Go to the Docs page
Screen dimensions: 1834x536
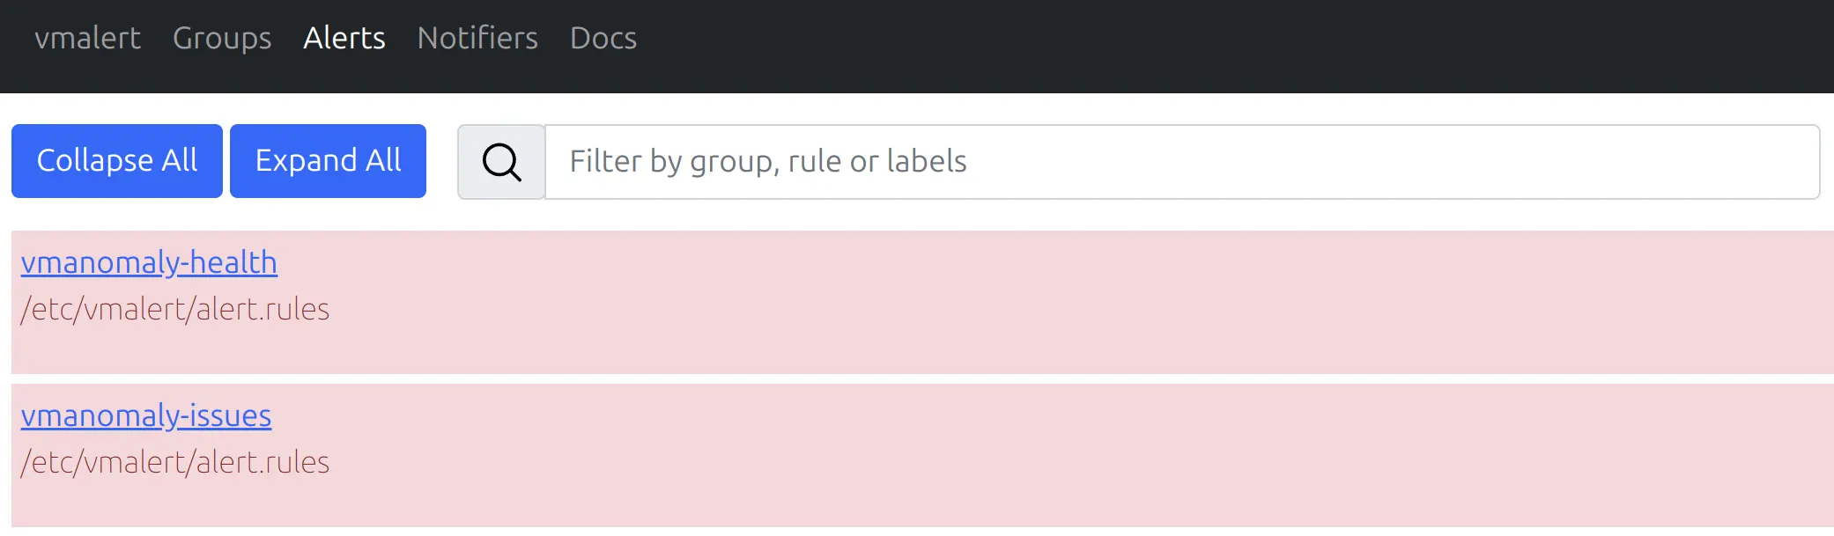[x=603, y=38]
